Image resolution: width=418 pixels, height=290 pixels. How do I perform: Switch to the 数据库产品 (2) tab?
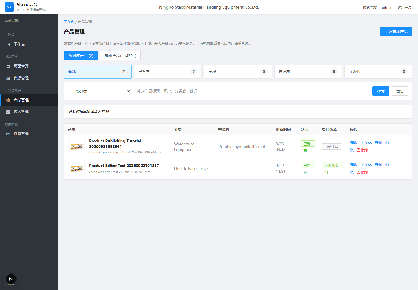(x=81, y=55)
